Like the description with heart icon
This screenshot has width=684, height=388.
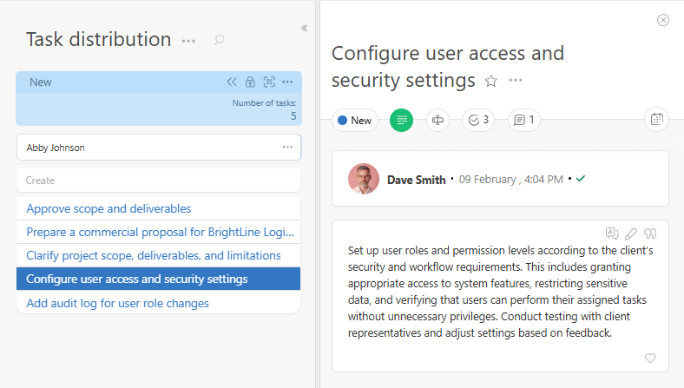pos(650,358)
